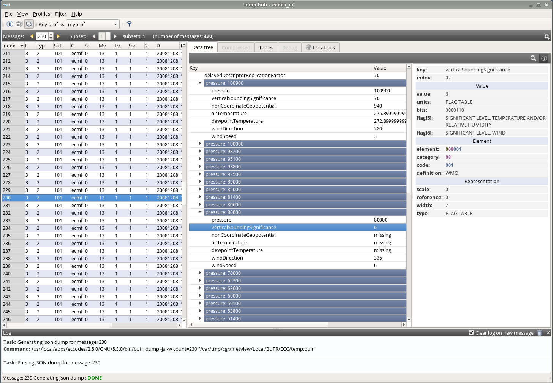The height and width of the screenshot is (383, 553).
Task: Select airTemperature row under pressure 80000
Action: [298, 242]
